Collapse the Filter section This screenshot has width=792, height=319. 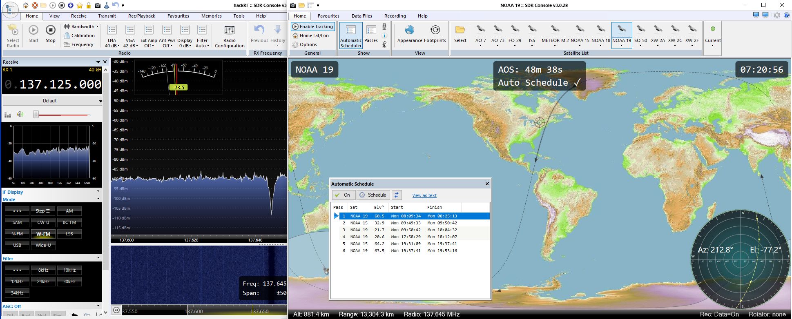coord(98,258)
